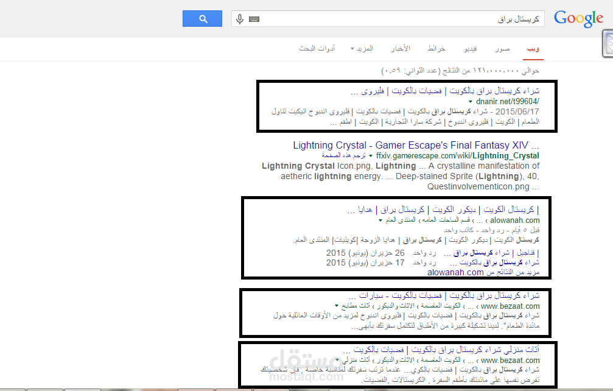Switch to the صور tab

click(x=502, y=49)
